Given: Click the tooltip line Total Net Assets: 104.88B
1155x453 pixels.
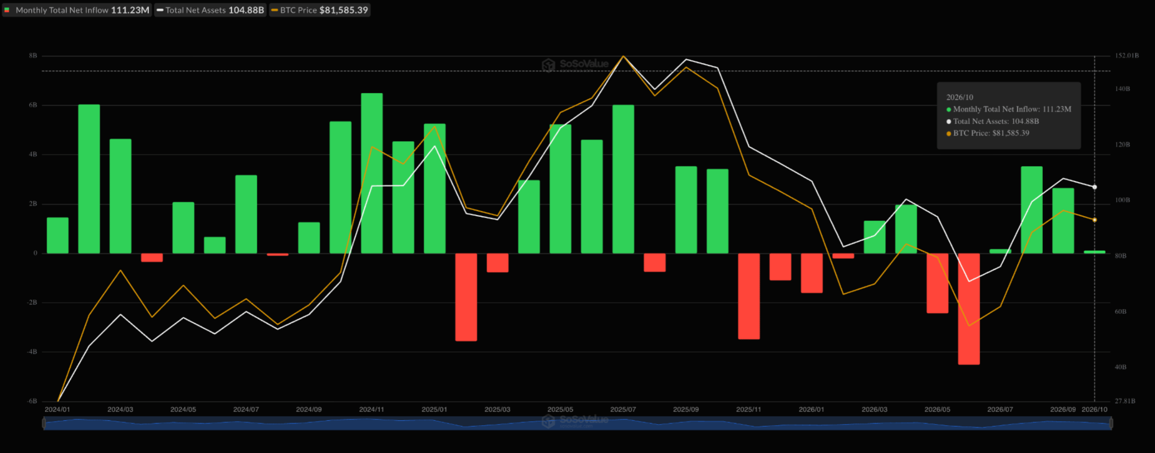Looking at the screenshot, I should [x=992, y=121].
